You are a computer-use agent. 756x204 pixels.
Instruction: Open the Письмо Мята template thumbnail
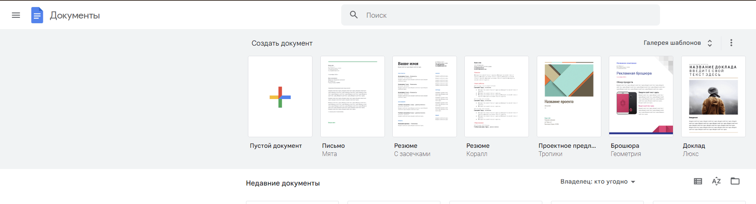[x=353, y=96]
